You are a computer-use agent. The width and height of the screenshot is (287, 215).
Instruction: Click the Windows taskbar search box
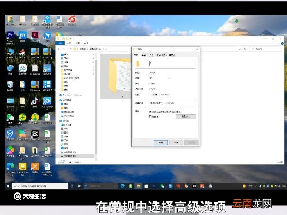(40, 186)
